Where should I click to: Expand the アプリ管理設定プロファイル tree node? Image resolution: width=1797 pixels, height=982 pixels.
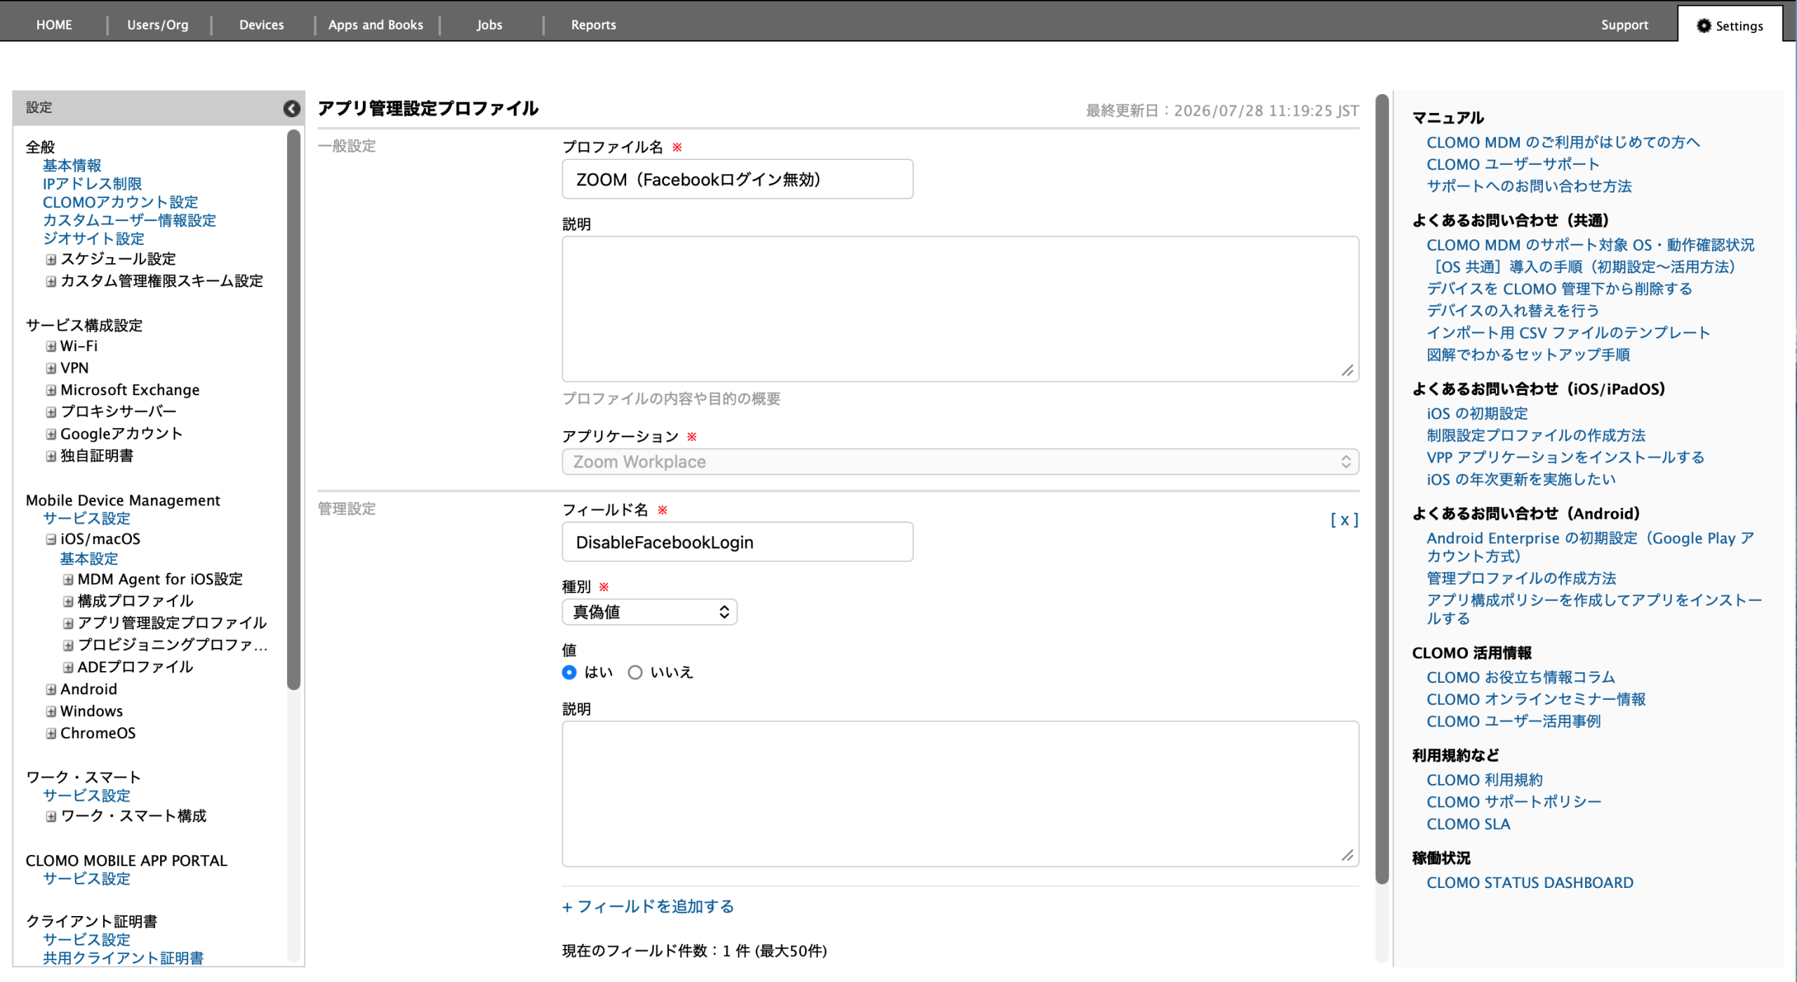coord(68,623)
